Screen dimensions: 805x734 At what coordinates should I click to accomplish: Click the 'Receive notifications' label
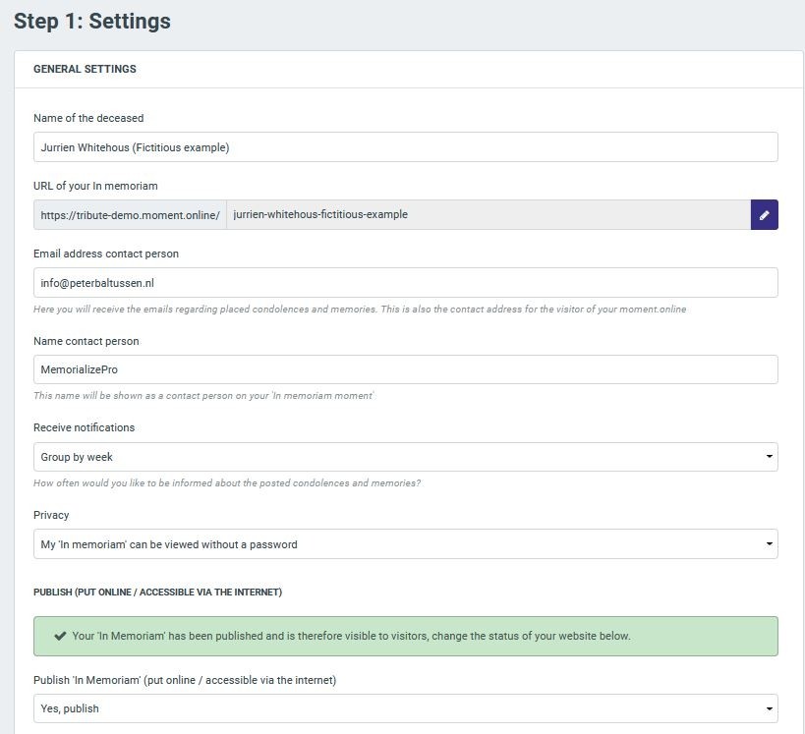point(85,427)
